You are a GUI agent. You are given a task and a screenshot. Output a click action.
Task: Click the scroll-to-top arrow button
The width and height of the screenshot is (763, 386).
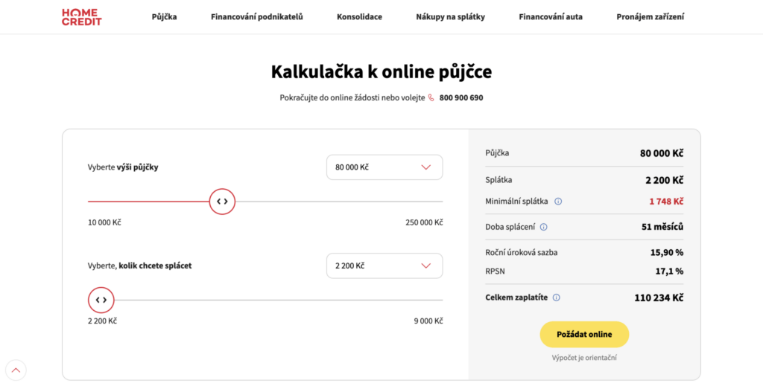[16, 370]
